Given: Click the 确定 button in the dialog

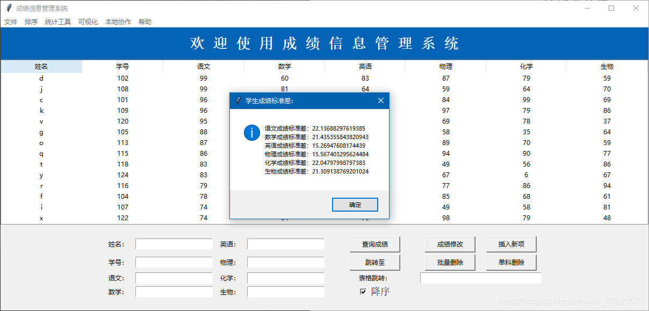Looking at the screenshot, I should click(x=355, y=205).
